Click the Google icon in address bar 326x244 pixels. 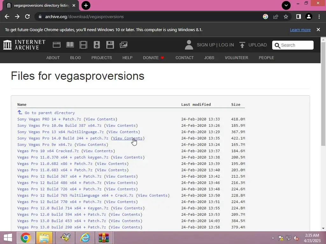click(266, 17)
